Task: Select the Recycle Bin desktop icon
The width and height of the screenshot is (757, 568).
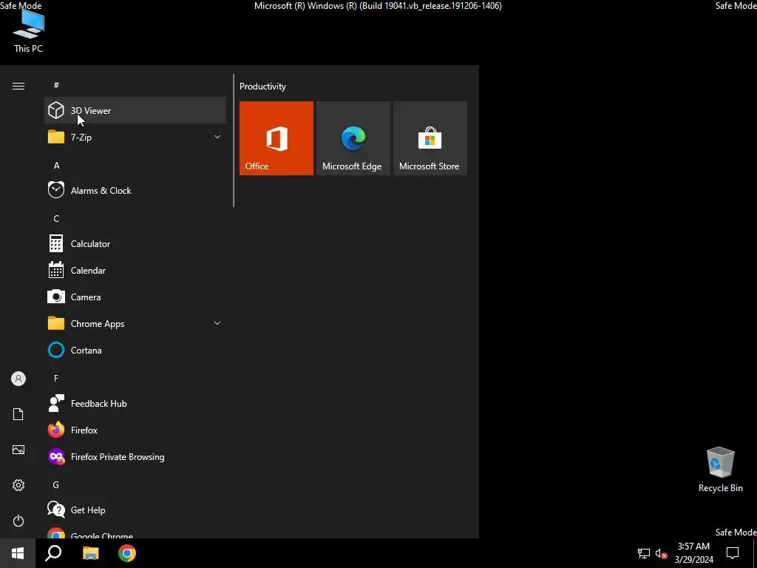Action: coord(720,470)
